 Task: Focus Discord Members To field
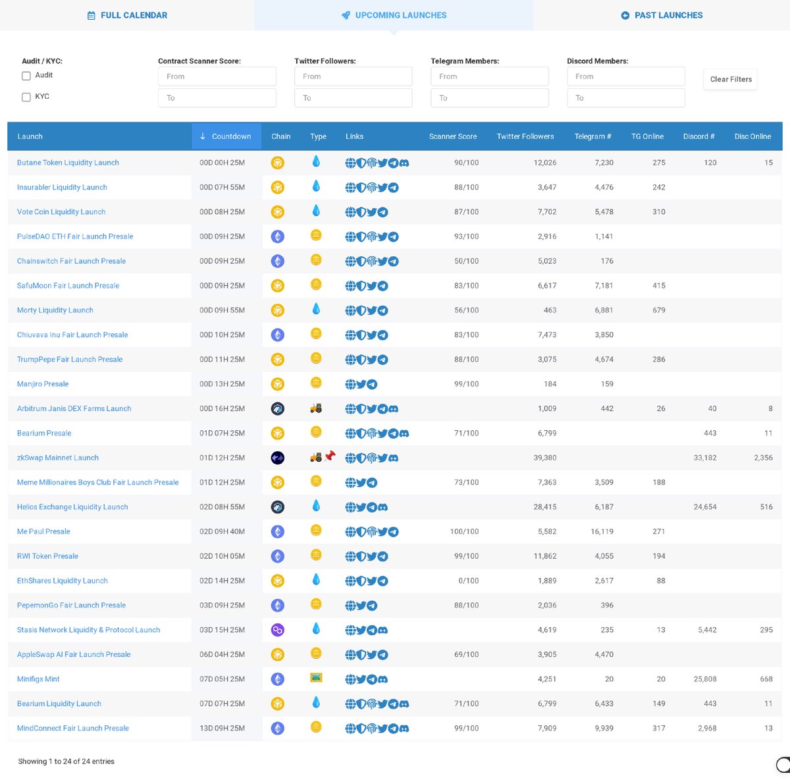[x=626, y=98]
